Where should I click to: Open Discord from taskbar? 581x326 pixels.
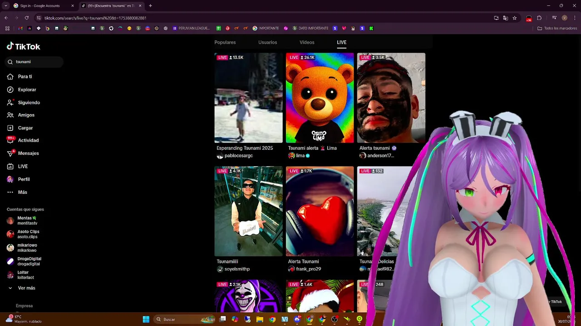pyautogui.click(x=297, y=319)
